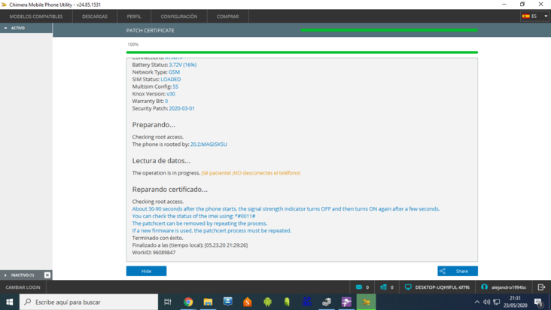Click the alejandro1994bc headset icon

(484, 287)
